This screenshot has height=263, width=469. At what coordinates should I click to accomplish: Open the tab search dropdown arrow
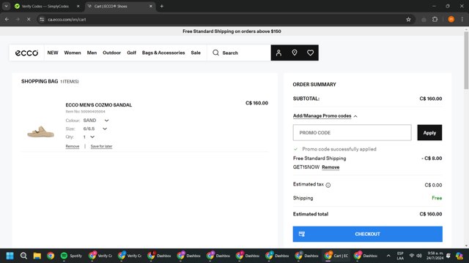pyautogui.click(x=6, y=6)
